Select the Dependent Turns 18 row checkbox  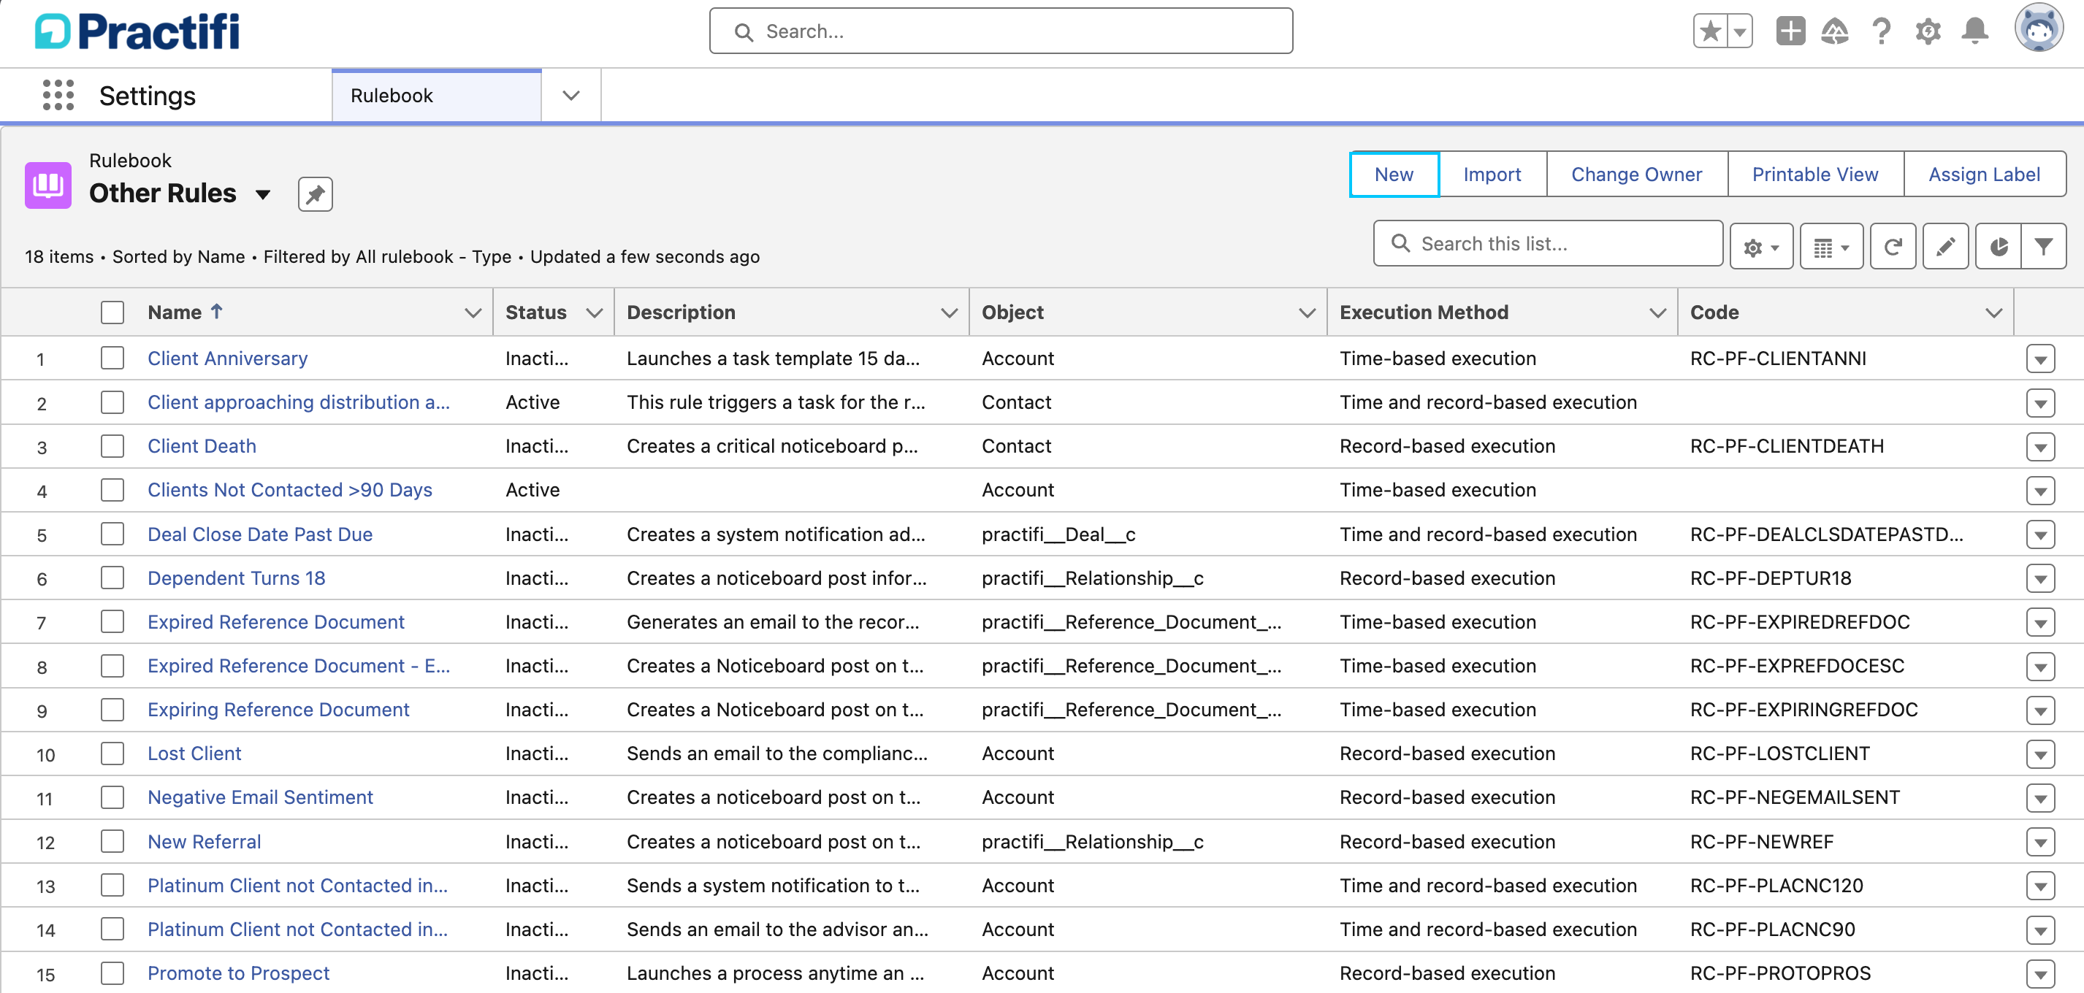tap(112, 578)
